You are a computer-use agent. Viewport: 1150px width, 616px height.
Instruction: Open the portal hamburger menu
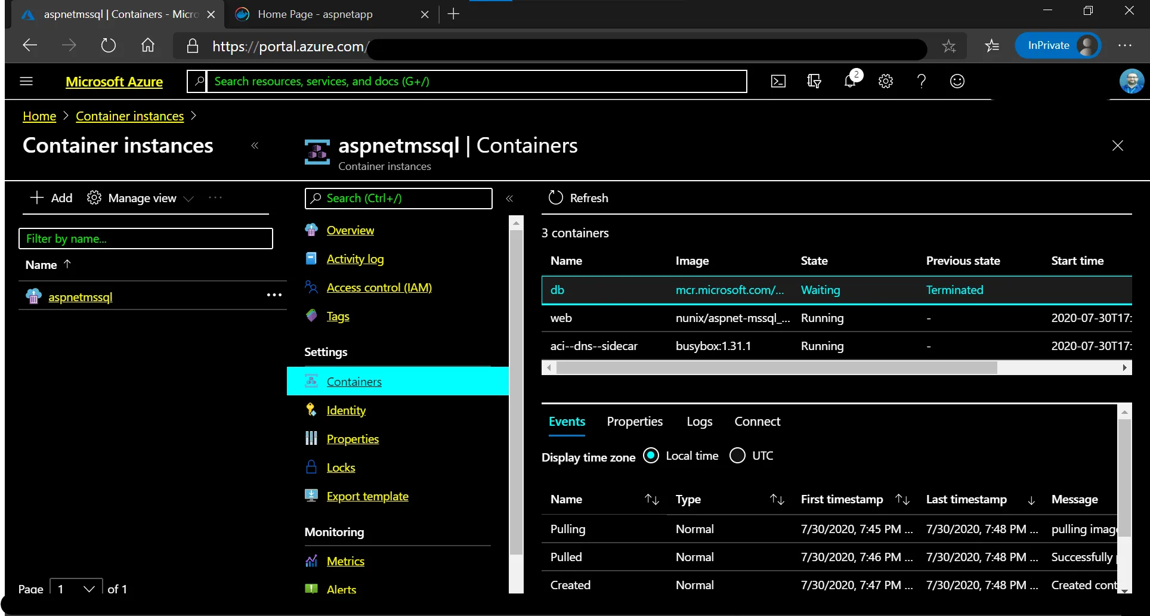click(26, 81)
